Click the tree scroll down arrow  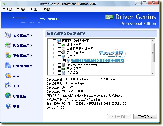click(153, 73)
